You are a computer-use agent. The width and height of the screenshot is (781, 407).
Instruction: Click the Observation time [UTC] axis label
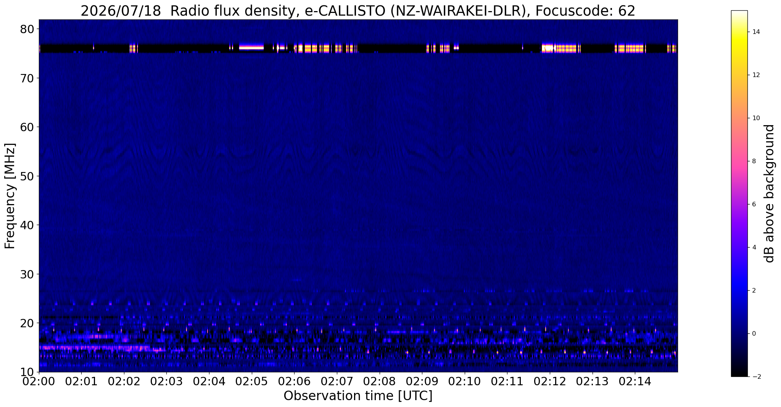click(358, 396)
